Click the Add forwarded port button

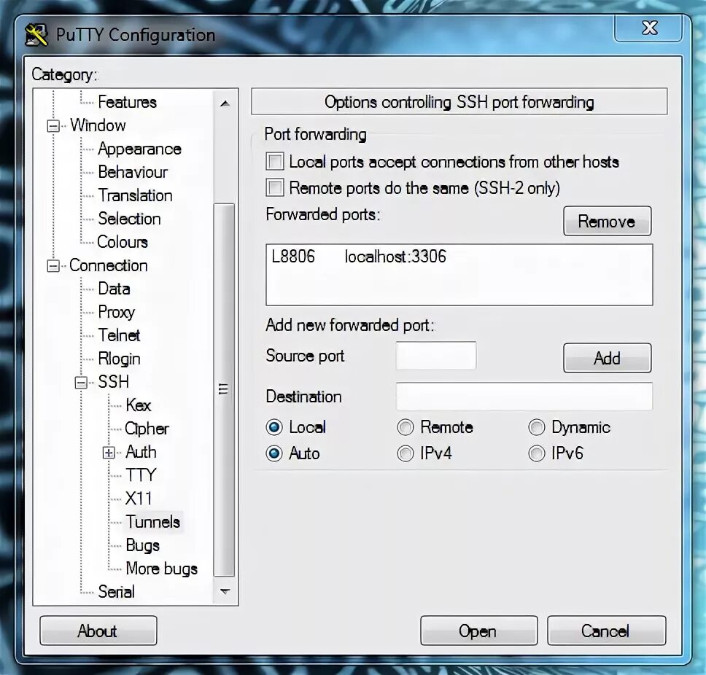coord(607,358)
